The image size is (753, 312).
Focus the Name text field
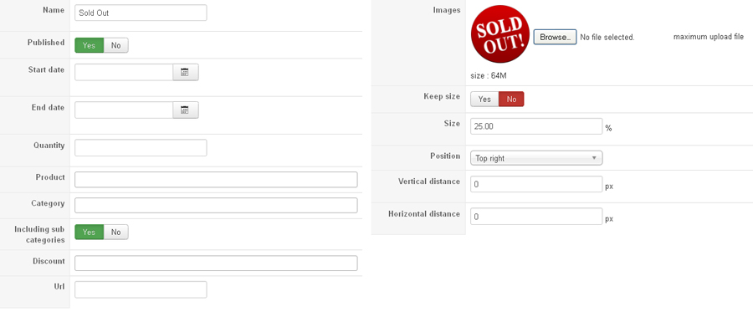tap(141, 13)
